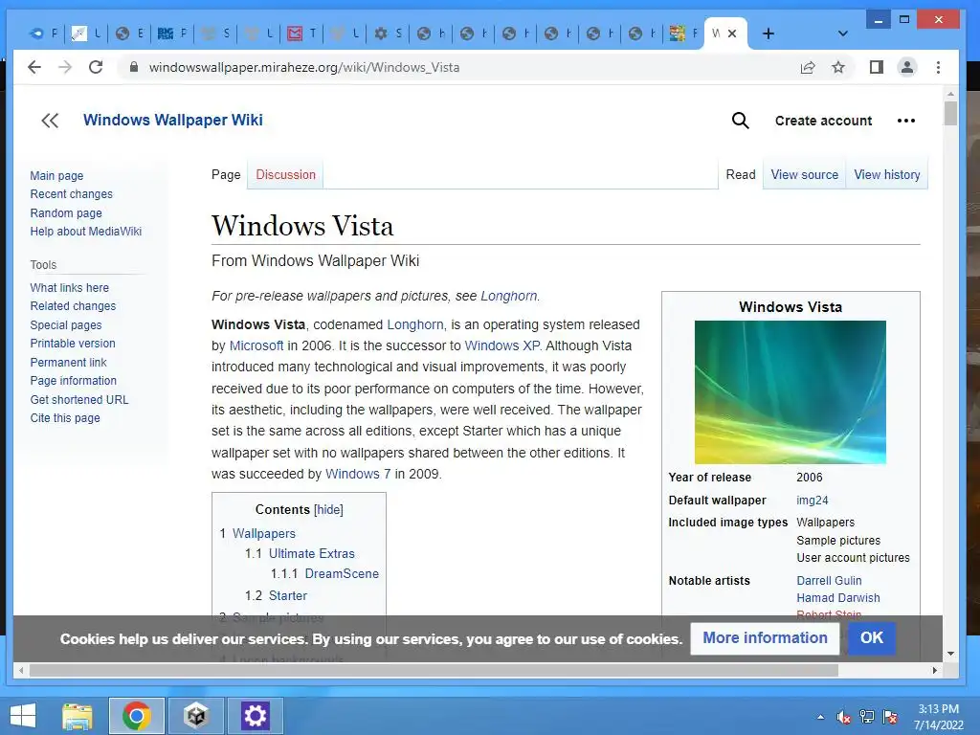Viewport: 980px width, 735px height.
Task: Hide the Contents table
Action: pyautogui.click(x=328, y=509)
